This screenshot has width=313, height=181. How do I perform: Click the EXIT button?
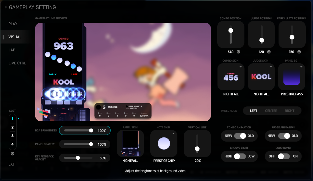click(12, 164)
